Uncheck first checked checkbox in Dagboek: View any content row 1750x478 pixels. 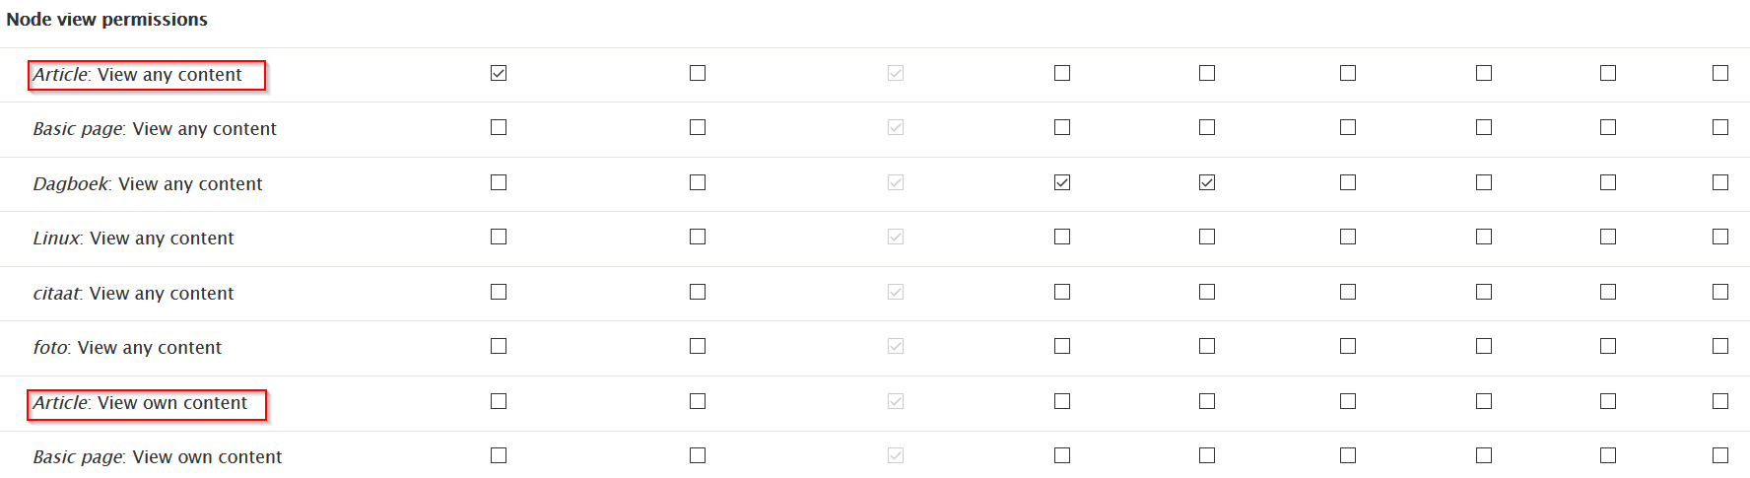coord(1062,182)
